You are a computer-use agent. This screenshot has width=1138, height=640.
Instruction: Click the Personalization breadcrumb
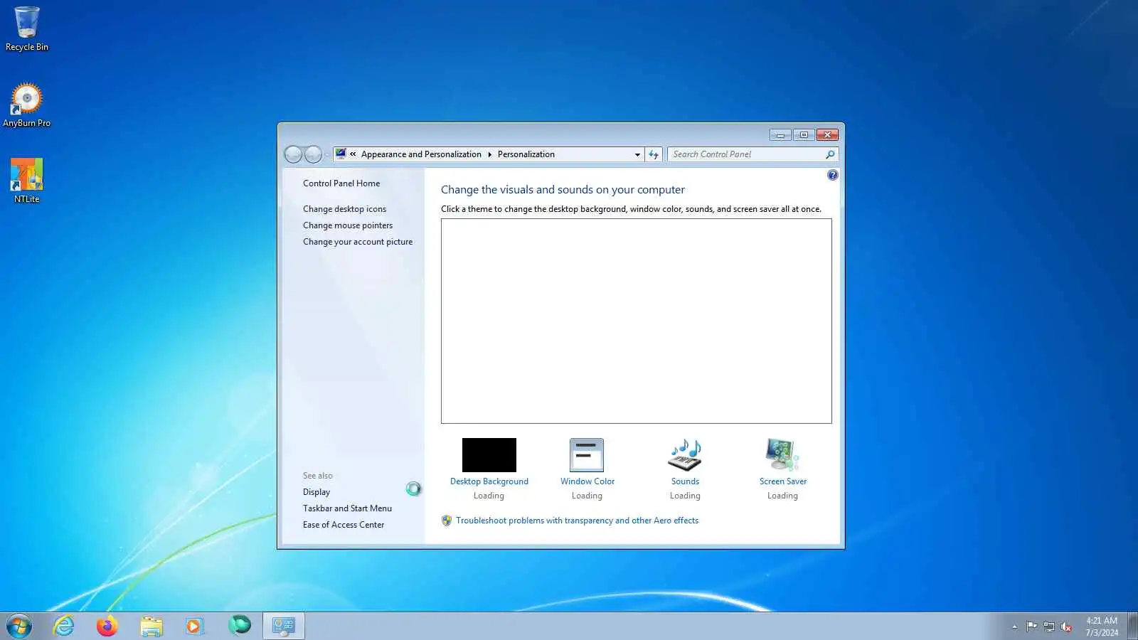(x=526, y=154)
